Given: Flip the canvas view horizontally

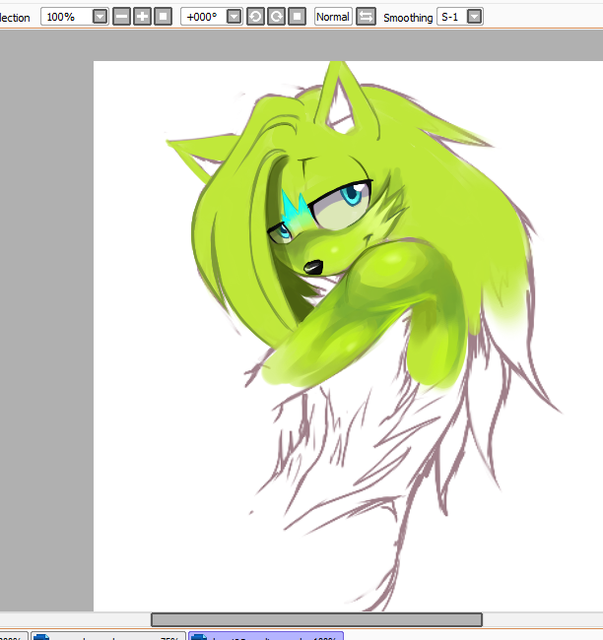Looking at the screenshot, I should click(x=366, y=17).
